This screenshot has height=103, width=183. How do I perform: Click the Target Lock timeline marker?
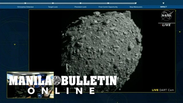53,3
